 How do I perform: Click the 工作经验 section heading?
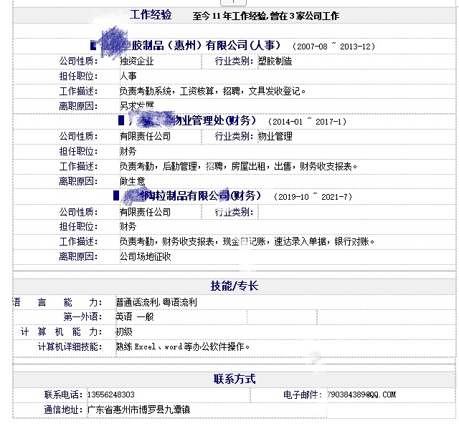click(x=151, y=14)
